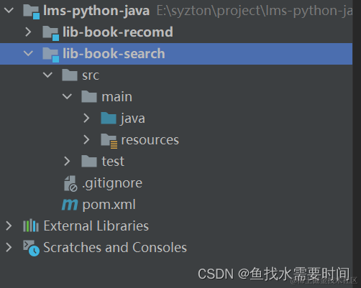
Task: Collapse the lib-book-search module
Action: [x=28, y=53]
